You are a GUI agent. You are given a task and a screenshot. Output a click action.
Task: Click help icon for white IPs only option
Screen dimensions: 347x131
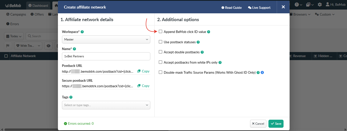[x=220, y=63]
